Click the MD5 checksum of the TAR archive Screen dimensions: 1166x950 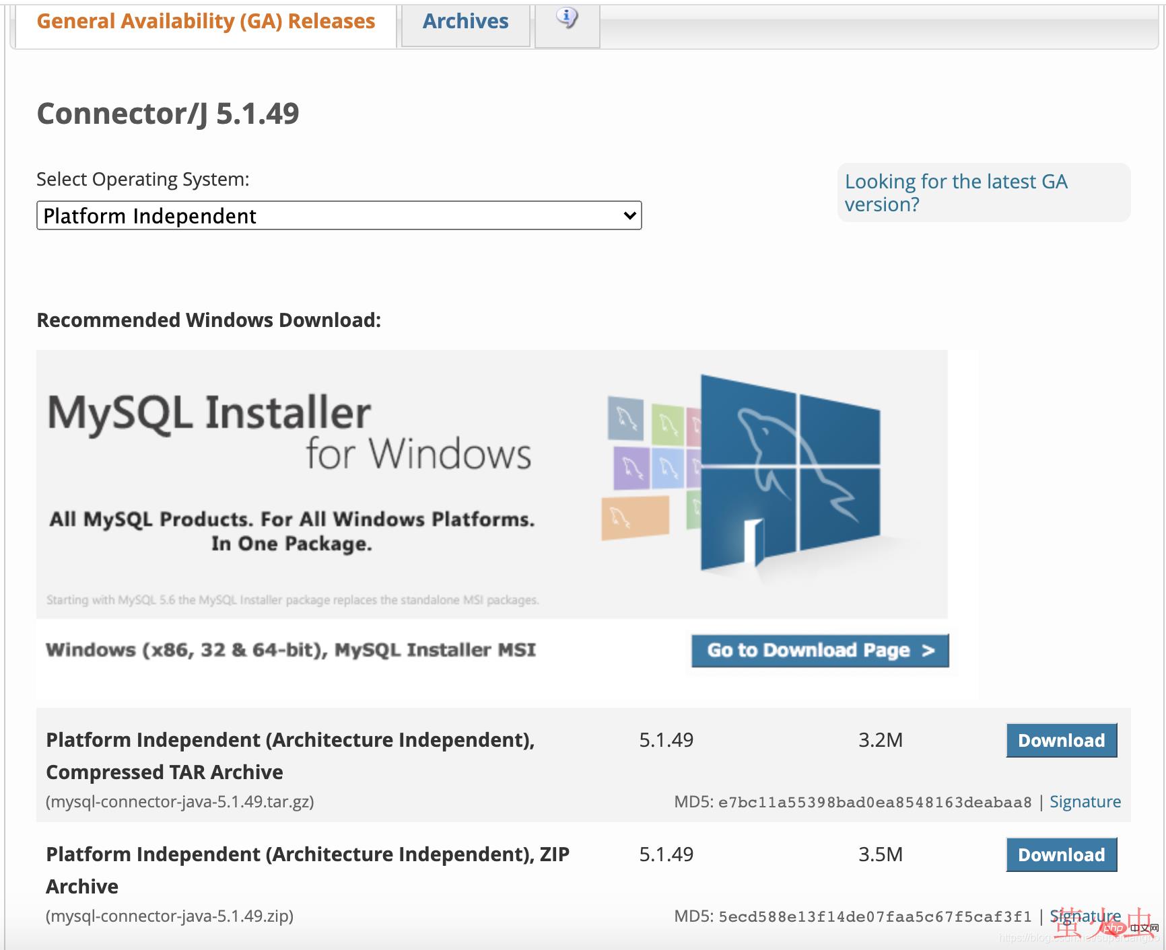874,802
